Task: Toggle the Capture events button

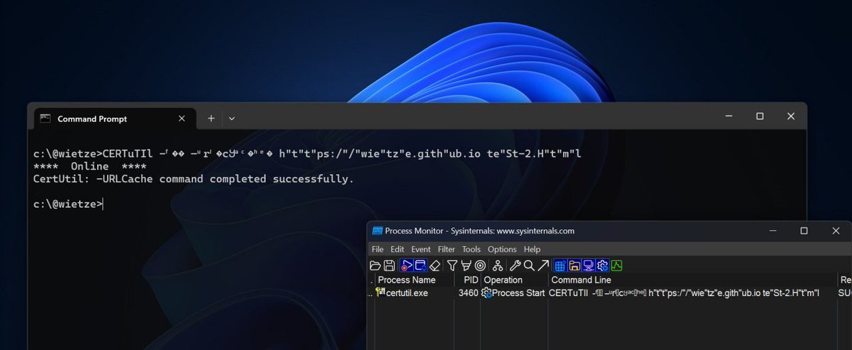Action: click(x=407, y=266)
